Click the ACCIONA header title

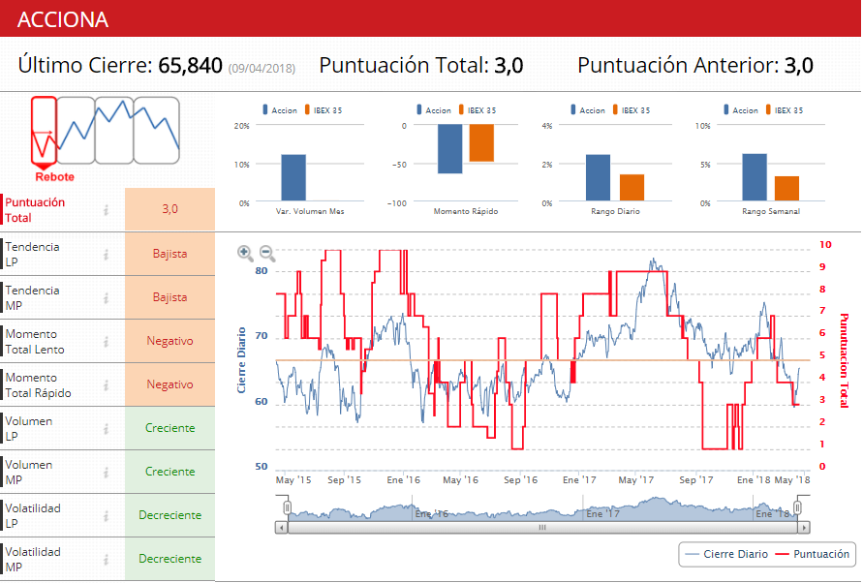click(63, 19)
